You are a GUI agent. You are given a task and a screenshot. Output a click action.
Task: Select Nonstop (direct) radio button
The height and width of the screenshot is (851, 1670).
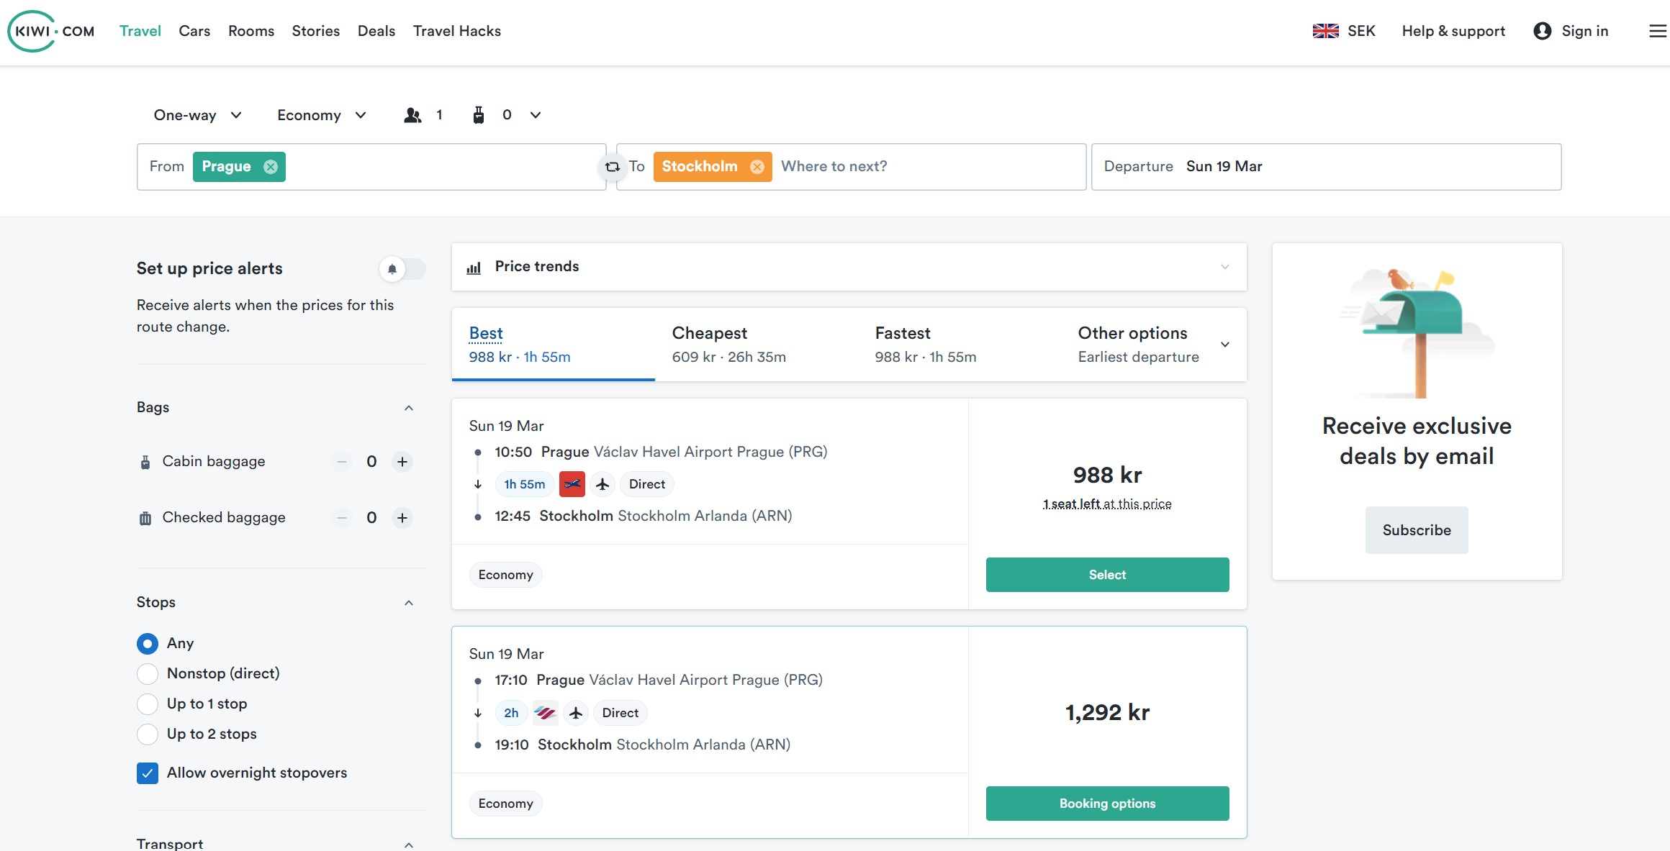click(x=148, y=674)
